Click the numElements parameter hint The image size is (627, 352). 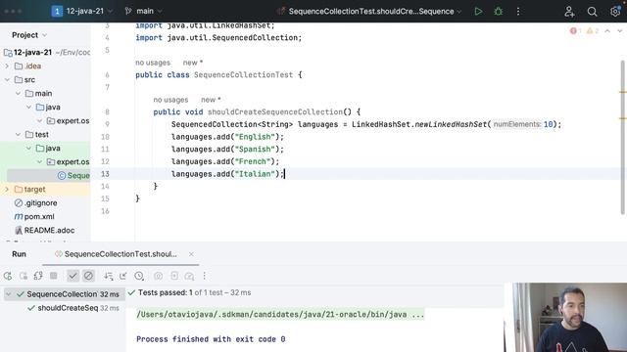tap(516, 124)
